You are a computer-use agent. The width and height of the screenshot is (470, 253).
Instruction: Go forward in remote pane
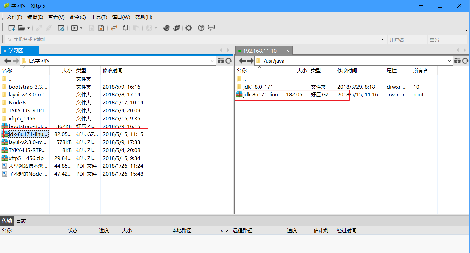click(250, 61)
